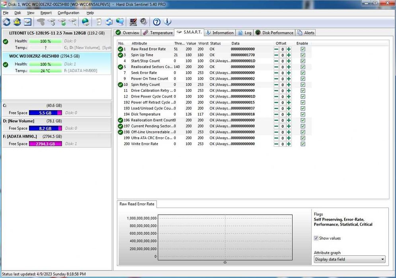Click green health check icon for WDC disk
This screenshot has height=278, width=396.
click(6, 64)
